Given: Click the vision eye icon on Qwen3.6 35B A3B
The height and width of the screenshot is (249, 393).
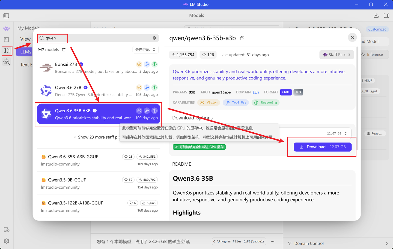Looking at the screenshot, I should point(139,111).
